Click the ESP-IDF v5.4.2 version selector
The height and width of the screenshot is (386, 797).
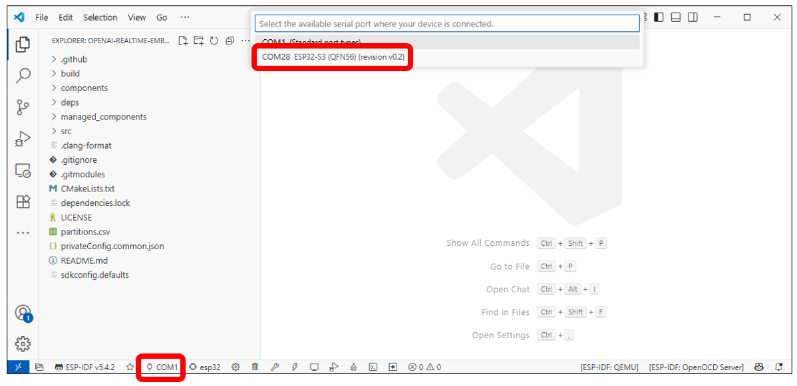point(85,367)
